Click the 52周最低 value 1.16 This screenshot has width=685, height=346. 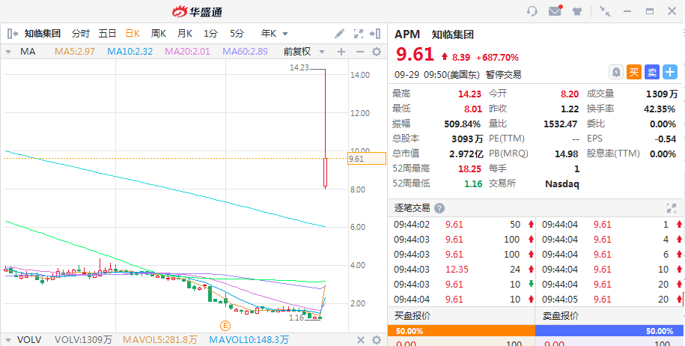473,183
